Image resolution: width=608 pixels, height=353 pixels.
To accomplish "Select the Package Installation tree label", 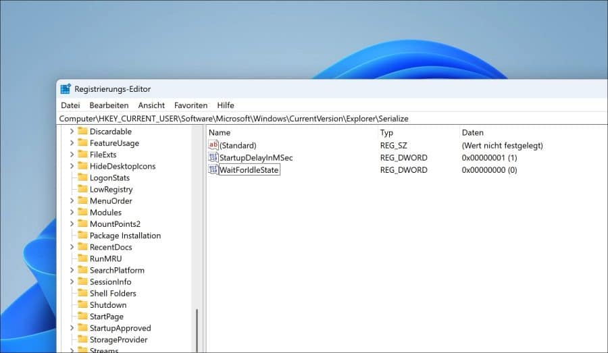I will (x=125, y=236).
